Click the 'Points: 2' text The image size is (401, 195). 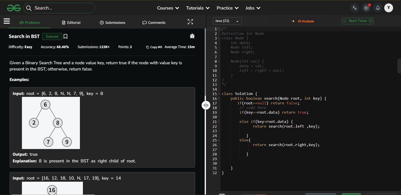[125, 47]
